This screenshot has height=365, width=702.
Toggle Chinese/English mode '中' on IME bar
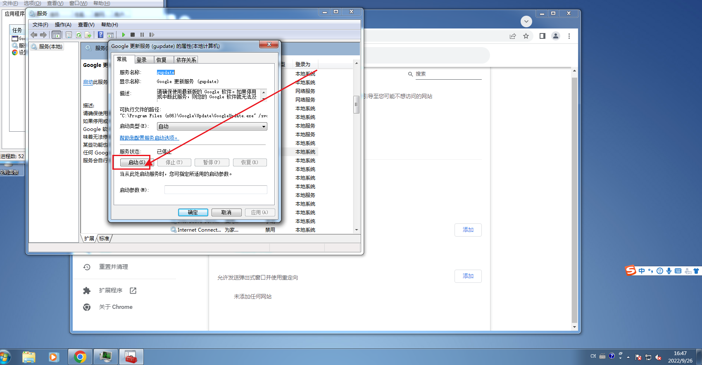(x=642, y=271)
